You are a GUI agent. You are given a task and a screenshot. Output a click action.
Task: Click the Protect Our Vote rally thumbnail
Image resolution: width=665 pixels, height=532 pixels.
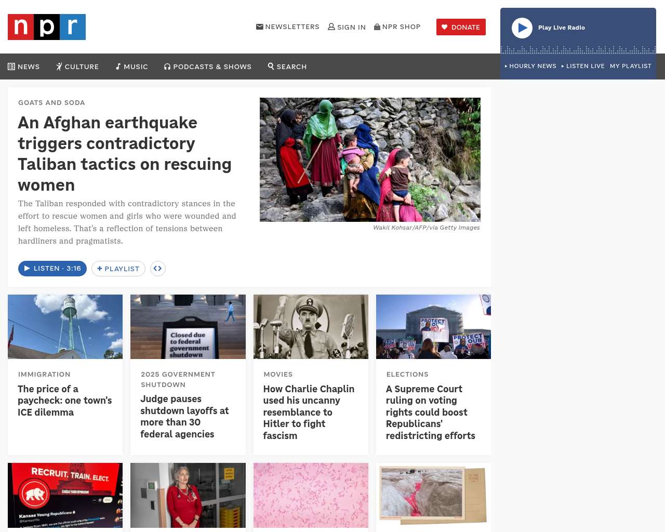pos(433,327)
